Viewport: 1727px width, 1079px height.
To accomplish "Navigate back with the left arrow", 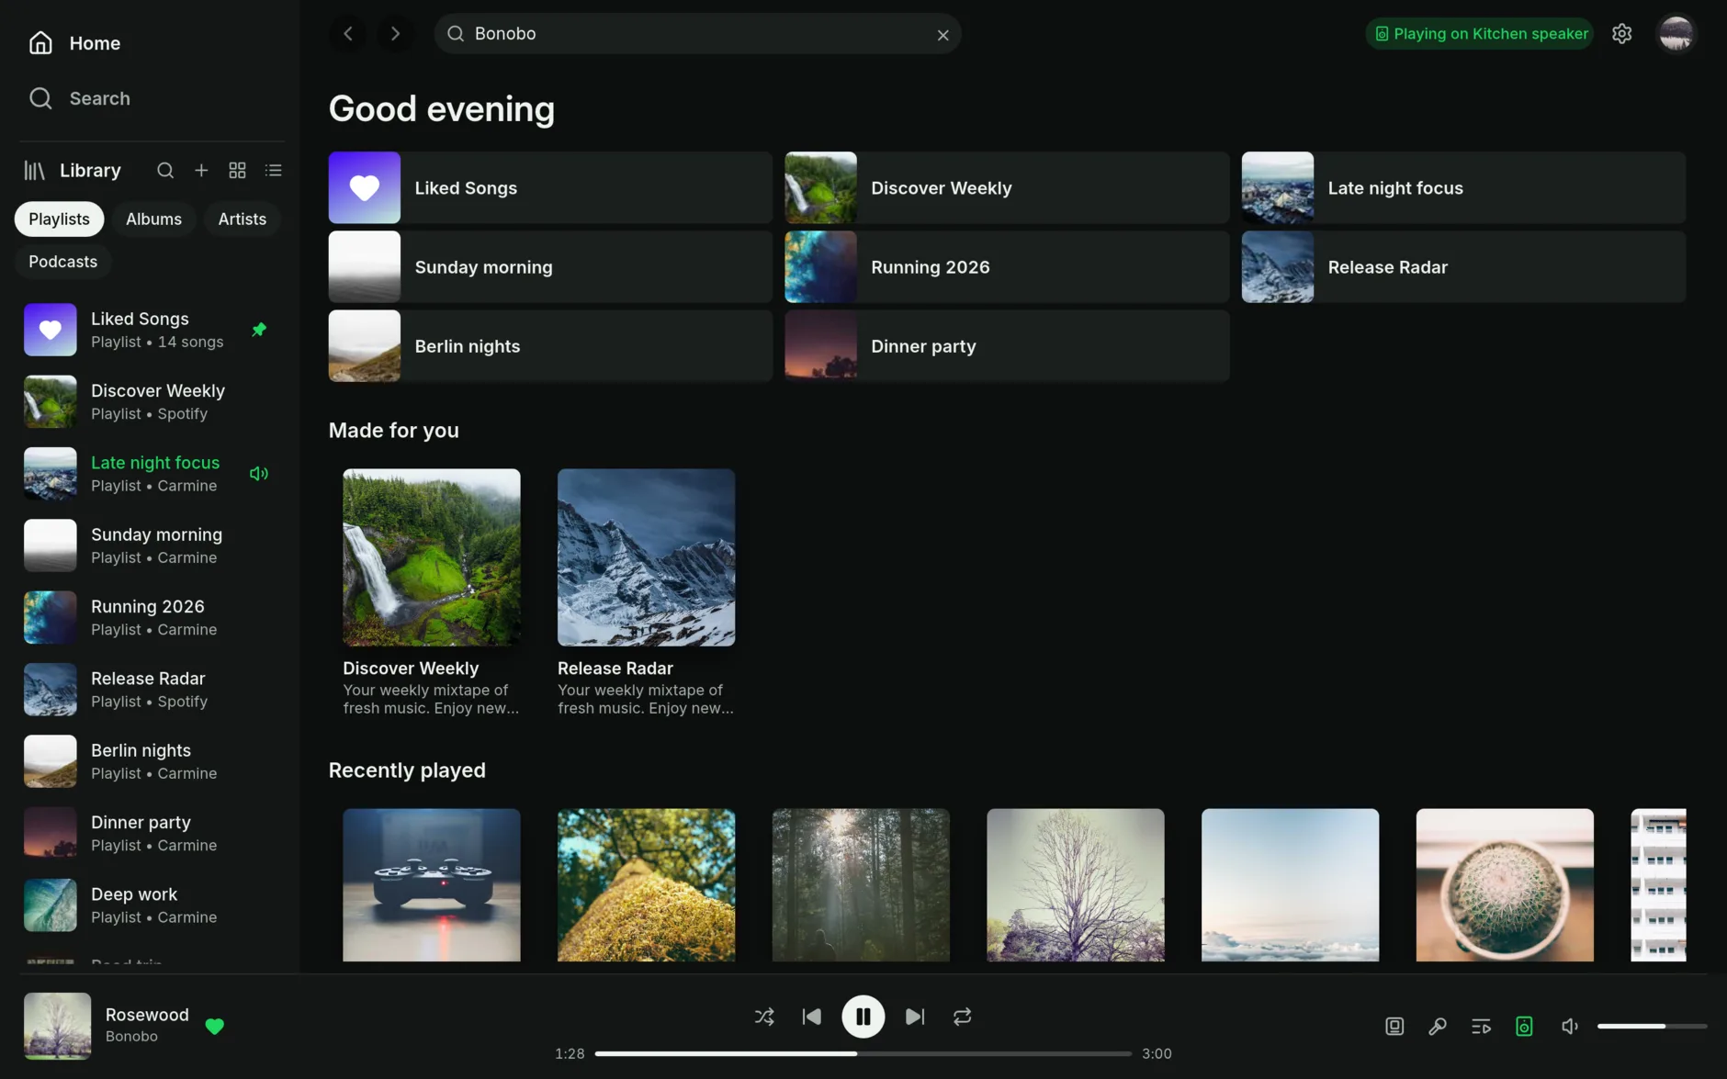I will 348,34.
